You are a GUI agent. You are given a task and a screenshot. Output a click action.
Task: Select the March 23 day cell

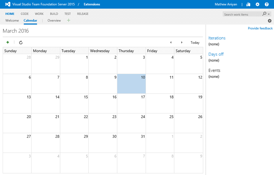103,123
